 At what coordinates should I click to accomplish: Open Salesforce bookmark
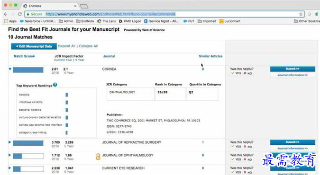(x=38, y=21)
